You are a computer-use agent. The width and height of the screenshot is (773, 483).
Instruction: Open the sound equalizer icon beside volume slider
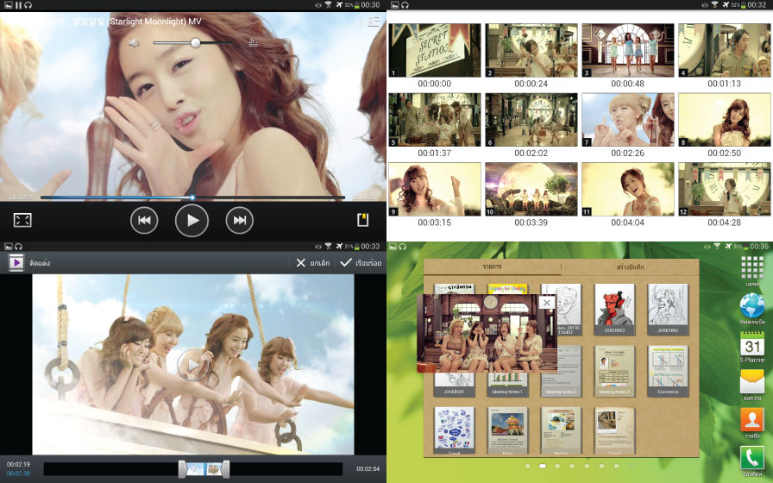tap(254, 43)
